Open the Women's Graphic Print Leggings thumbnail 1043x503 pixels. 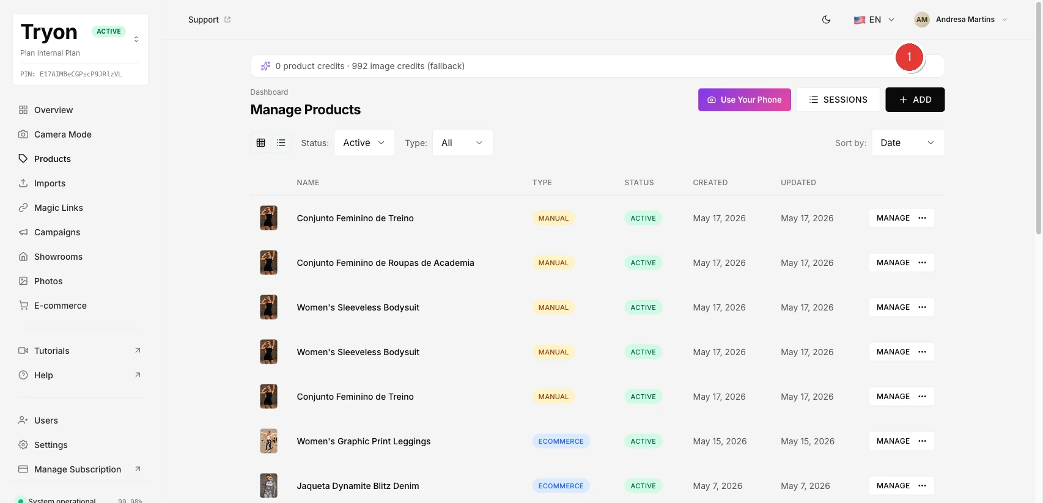pyautogui.click(x=268, y=441)
